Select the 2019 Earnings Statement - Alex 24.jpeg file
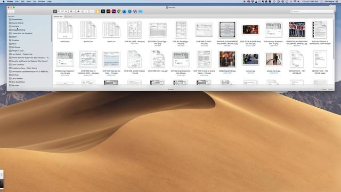This screenshot has height=192, width=341. (x=65, y=59)
